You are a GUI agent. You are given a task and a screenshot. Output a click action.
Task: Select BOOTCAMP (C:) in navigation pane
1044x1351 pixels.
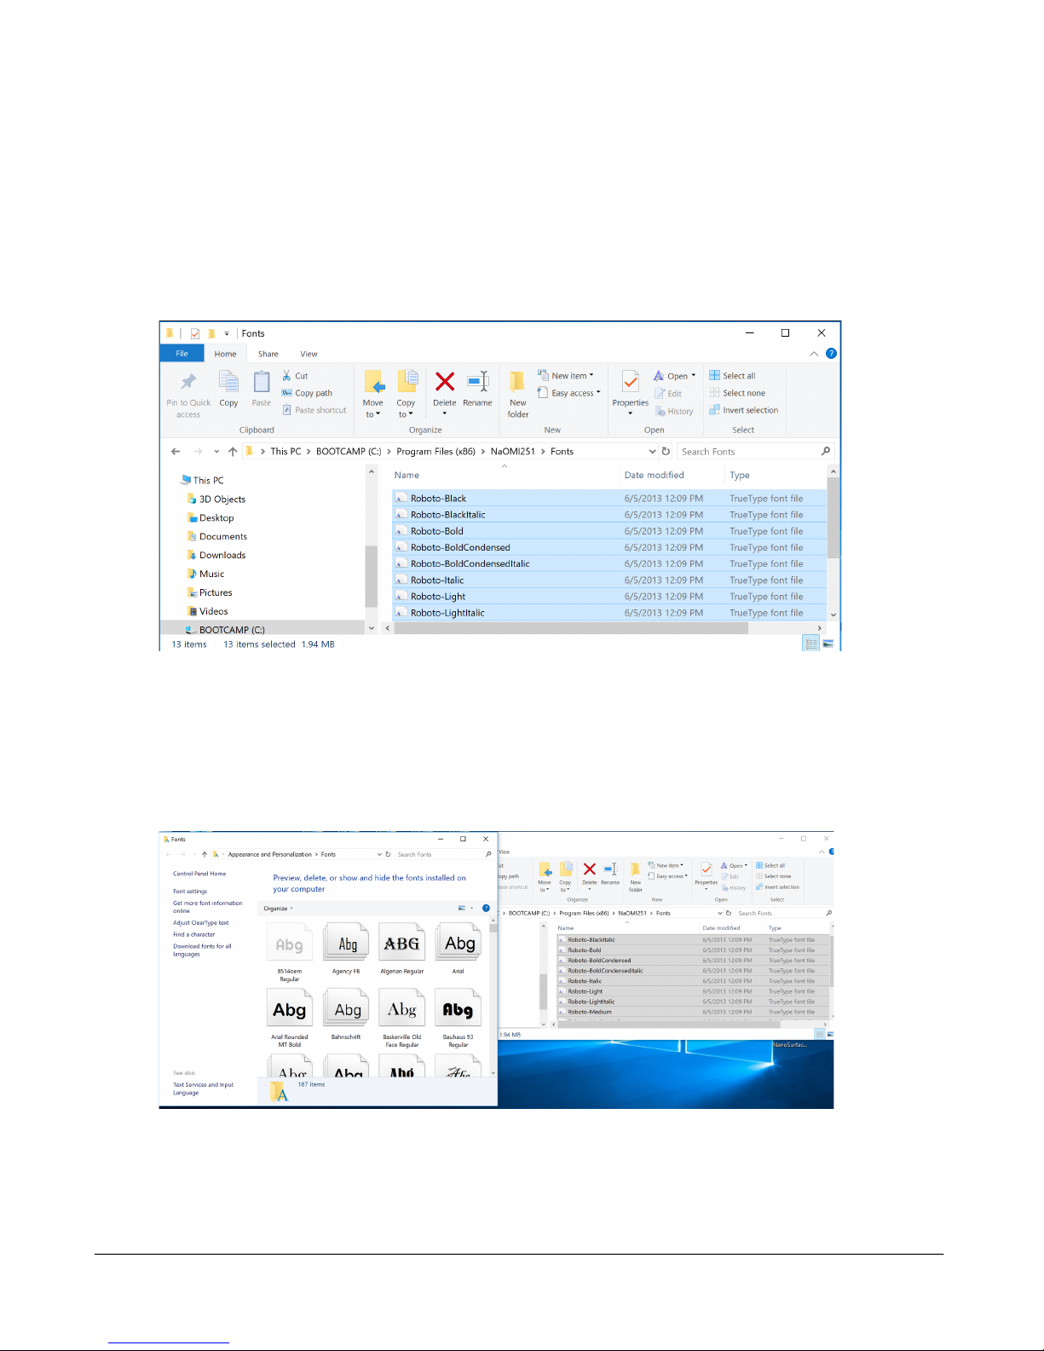tap(232, 630)
